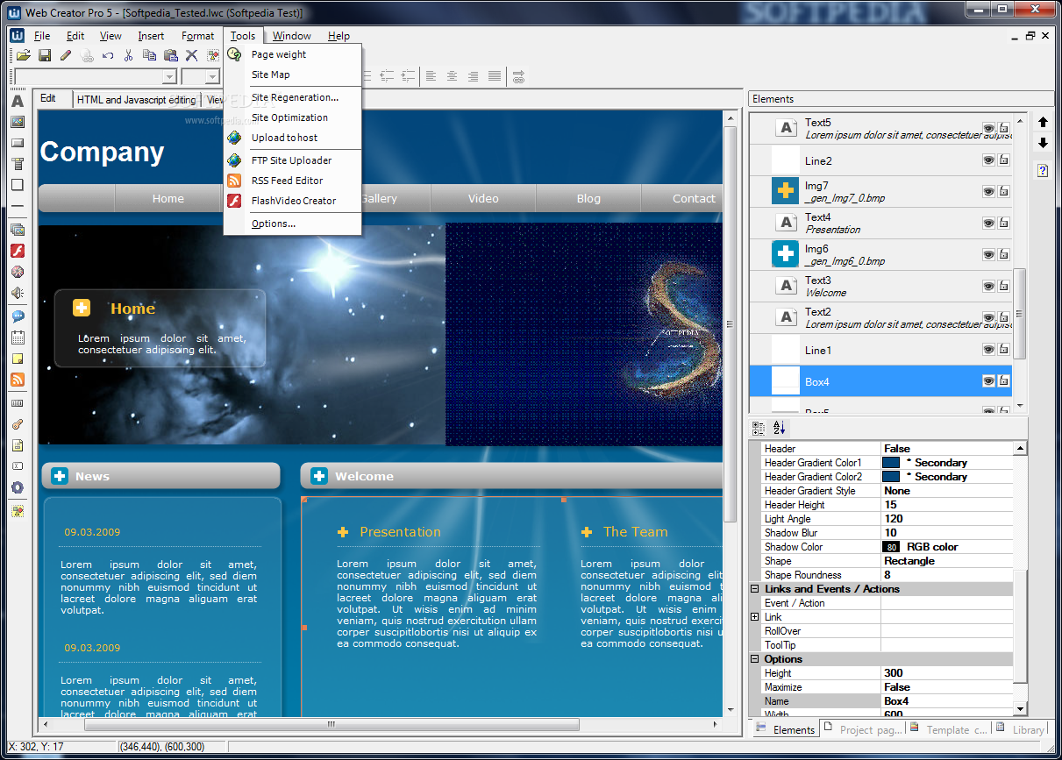
Task: Switch to Library tab at bottom
Action: click(1021, 729)
